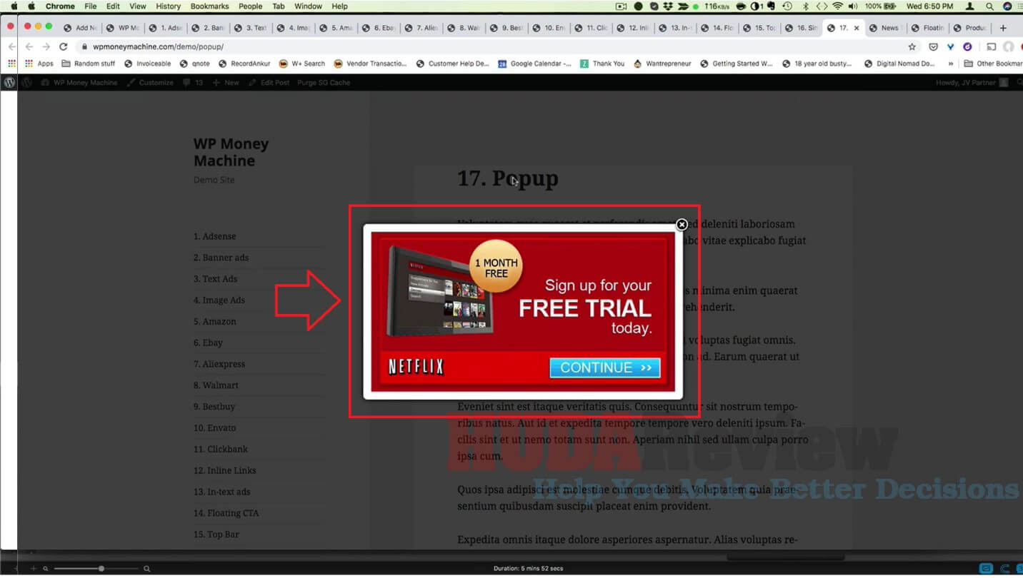Switch to the '5. Amazon' browser tab
The width and height of the screenshot is (1023, 578).
(x=336, y=28)
